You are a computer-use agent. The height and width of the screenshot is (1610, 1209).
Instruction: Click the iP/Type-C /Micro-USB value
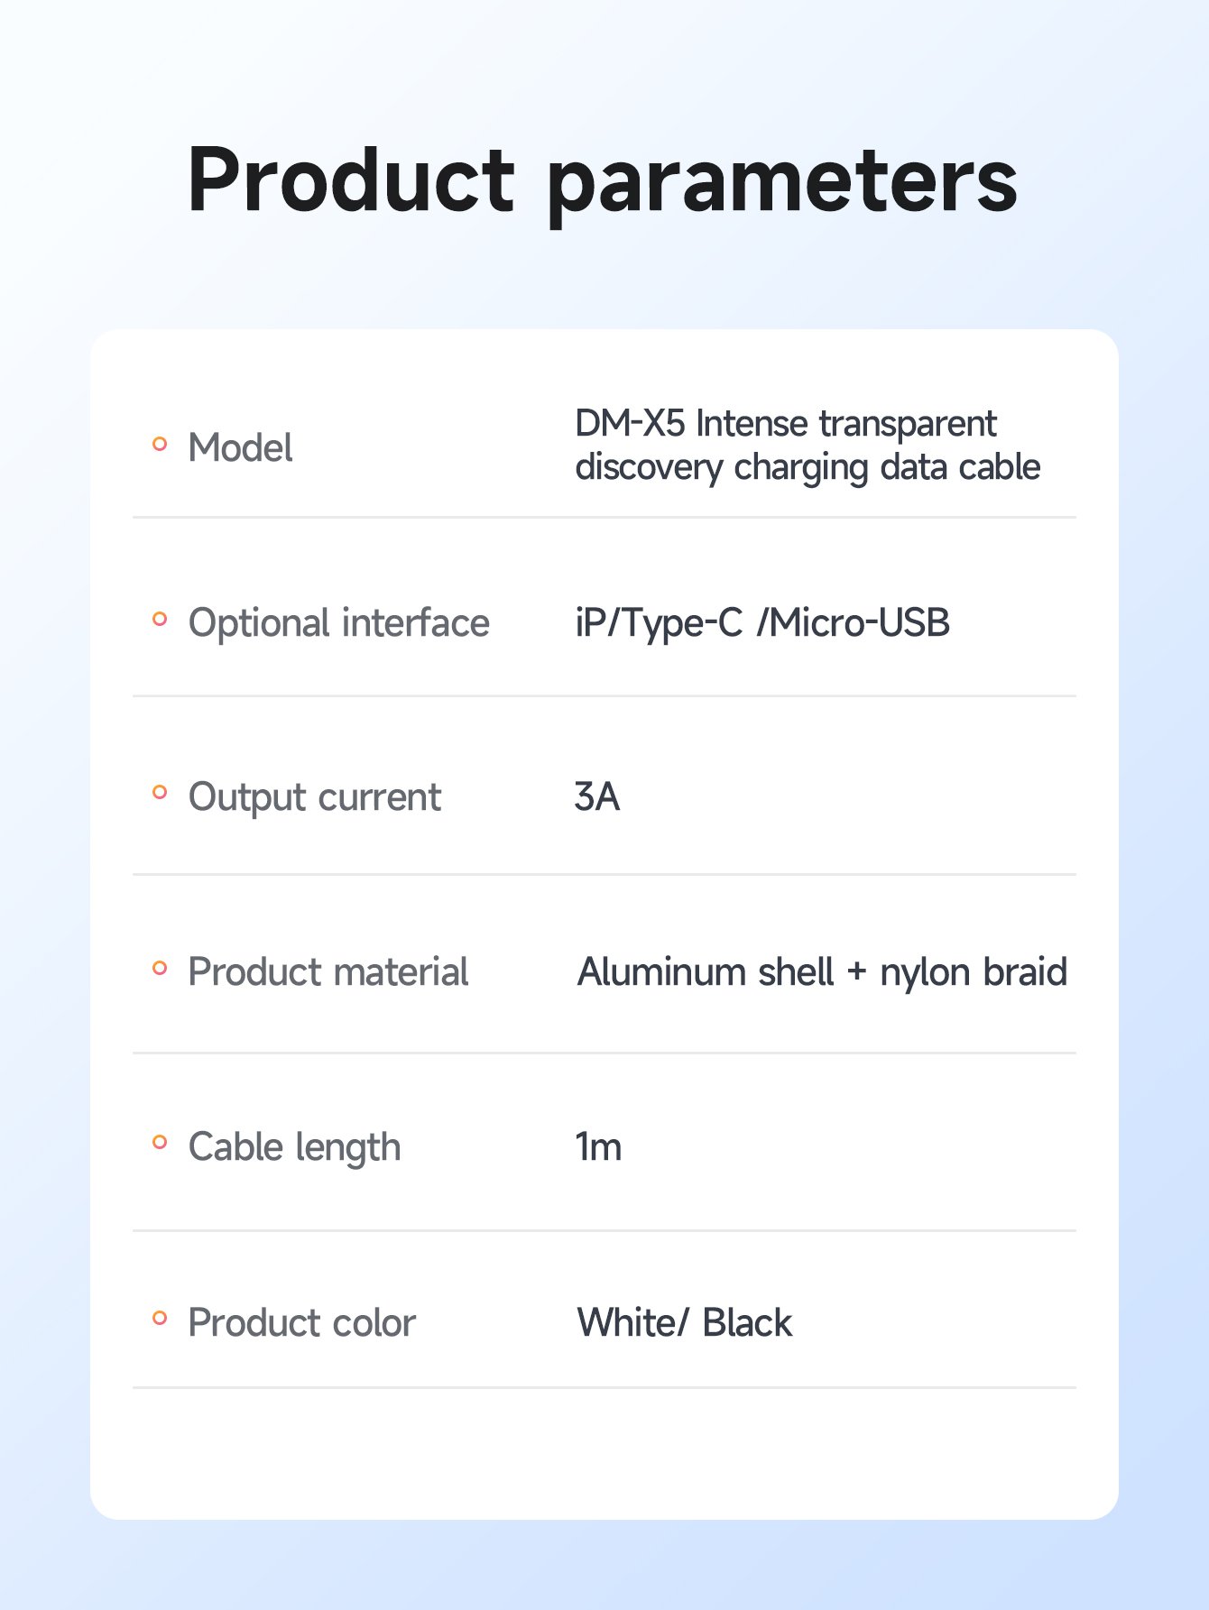762,623
